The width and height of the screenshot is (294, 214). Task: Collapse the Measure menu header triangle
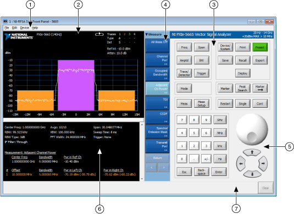[147, 35]
